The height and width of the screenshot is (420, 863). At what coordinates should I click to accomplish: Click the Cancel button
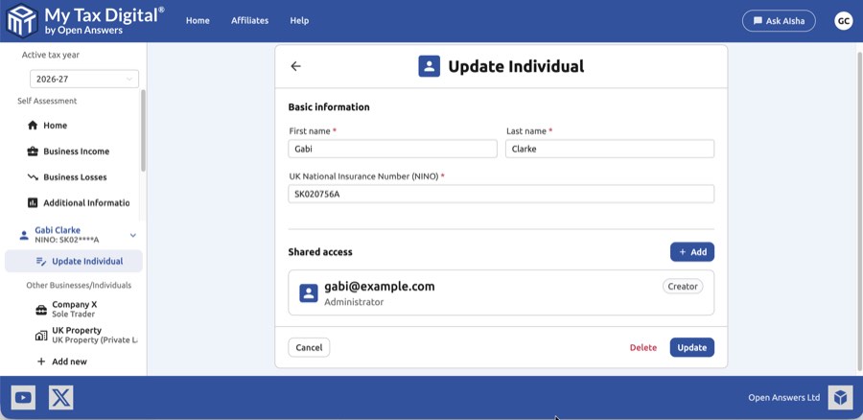click(x=309, y=348)
